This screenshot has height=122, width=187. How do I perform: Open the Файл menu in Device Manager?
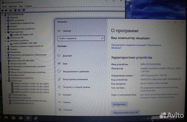pos(4,6)
